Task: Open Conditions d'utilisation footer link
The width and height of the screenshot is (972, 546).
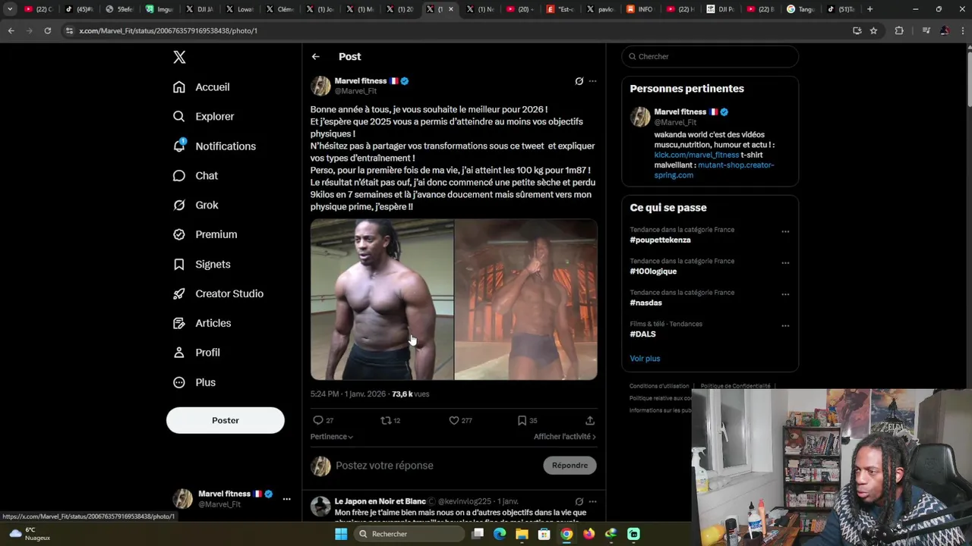Action: point(659,386)
